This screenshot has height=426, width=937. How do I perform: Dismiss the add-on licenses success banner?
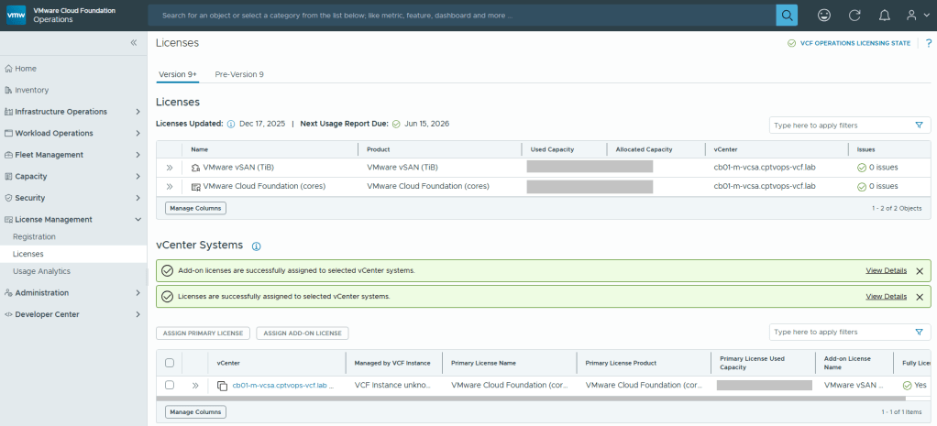920,271
